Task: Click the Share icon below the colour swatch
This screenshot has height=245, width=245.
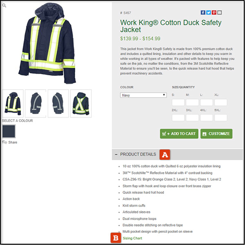Action: (x=4, y=142)
